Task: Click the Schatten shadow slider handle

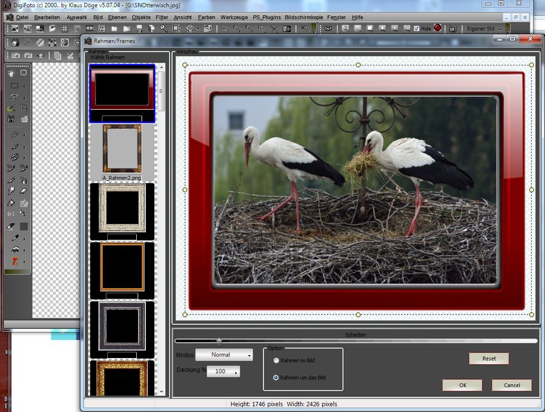Action: pos(219,341)
